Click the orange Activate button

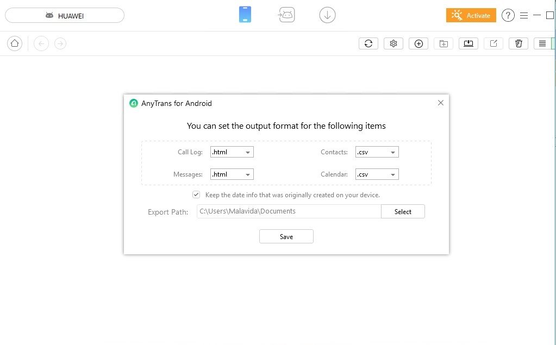(471, 15)
